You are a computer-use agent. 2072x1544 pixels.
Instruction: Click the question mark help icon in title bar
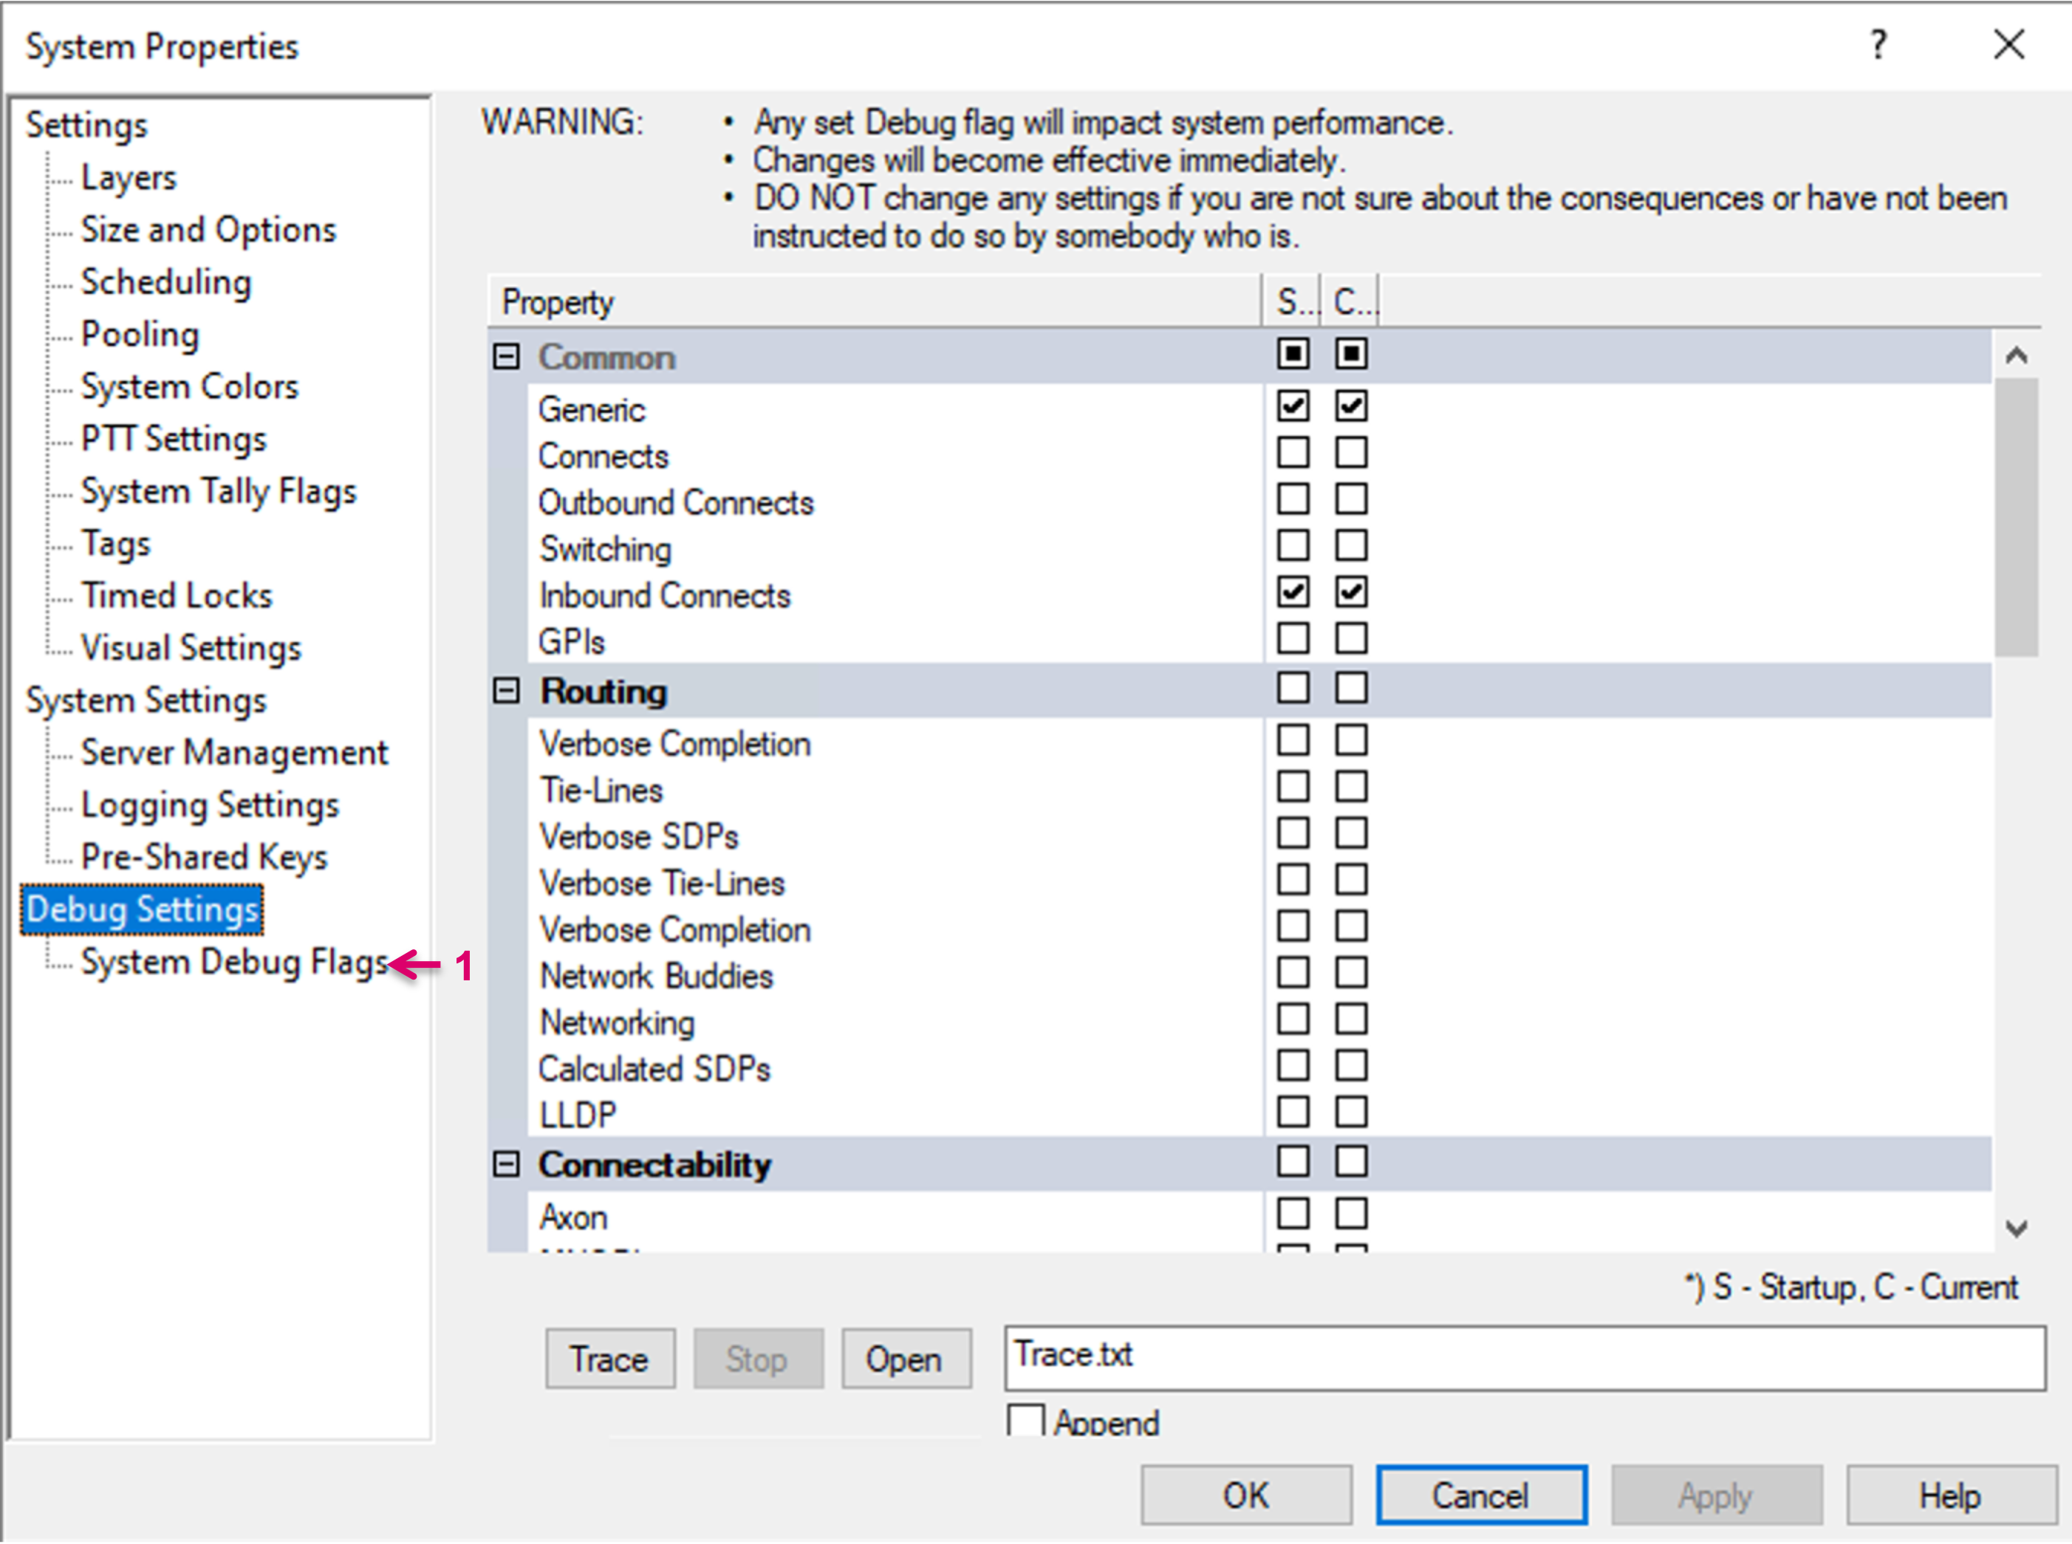pyautogui.click(x=1878, y=45)
